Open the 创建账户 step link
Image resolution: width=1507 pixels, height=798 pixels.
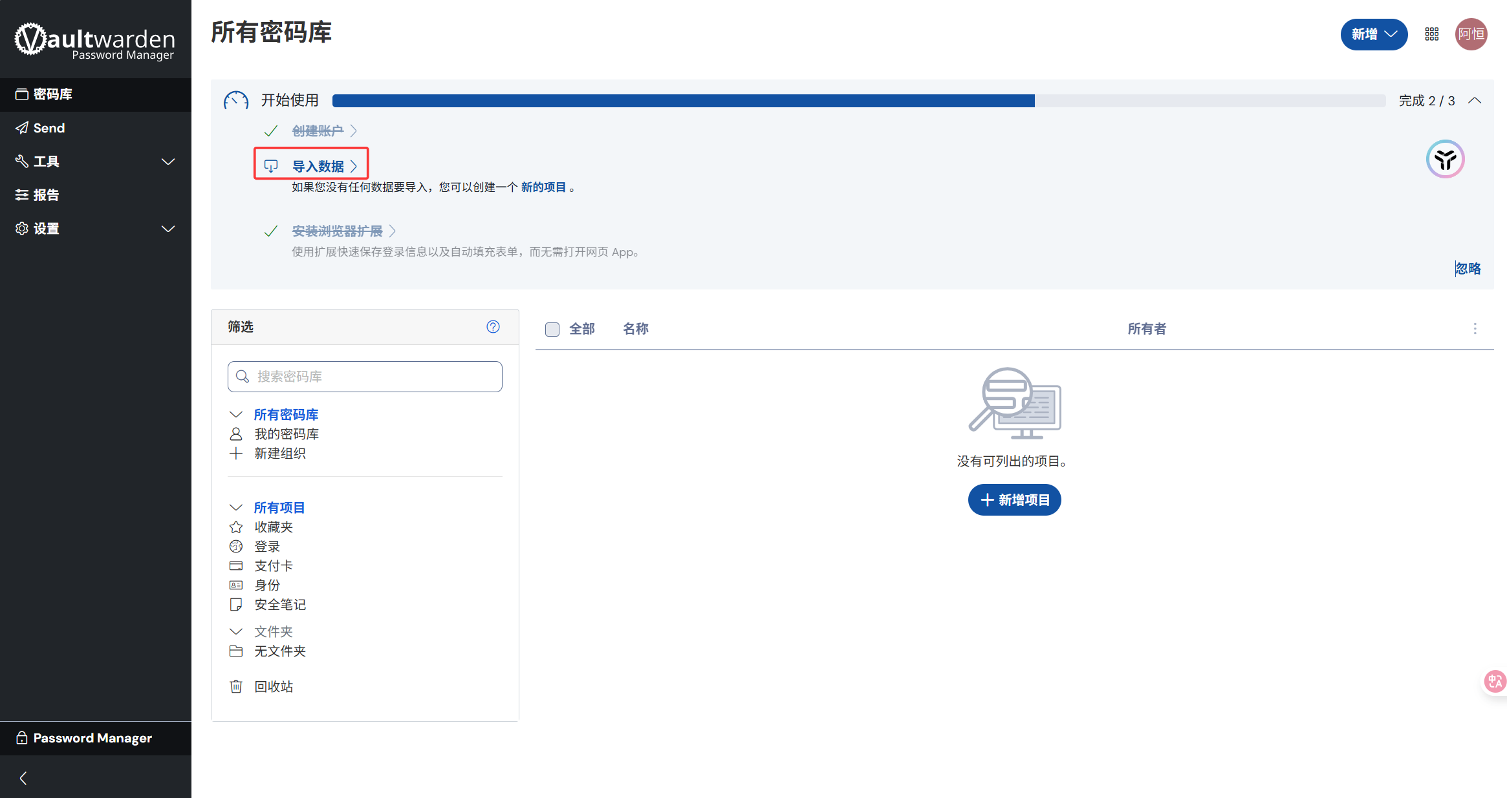click(325, 131)
